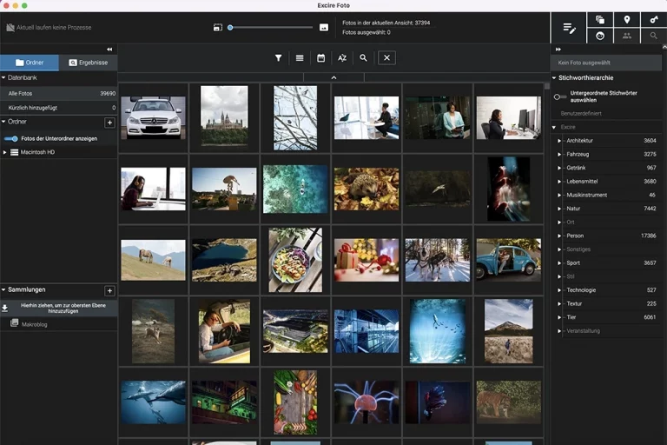Click the face recognition icon

tap(599, 36)
